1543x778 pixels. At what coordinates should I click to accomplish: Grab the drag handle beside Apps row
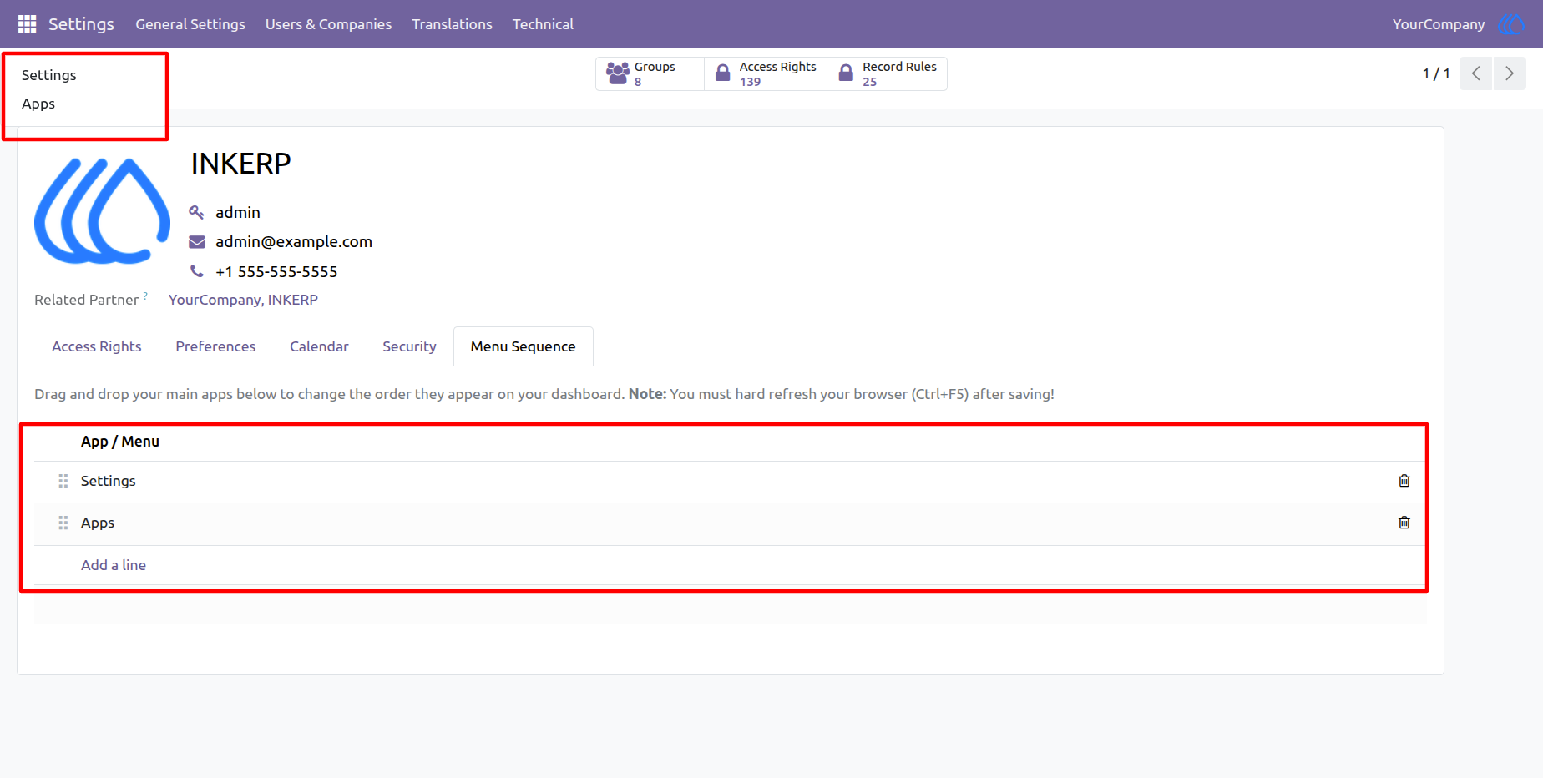(x=63, y=523)
